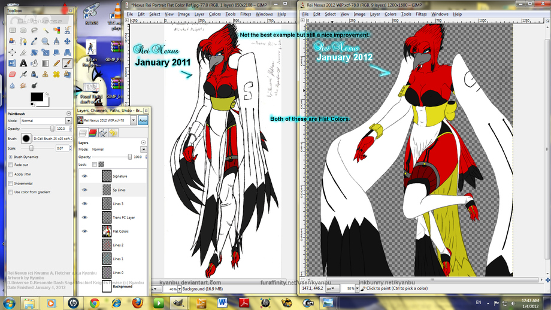551x310 pixels.
Task: Open the Undo History tab icon
Action: coord(113,133)
